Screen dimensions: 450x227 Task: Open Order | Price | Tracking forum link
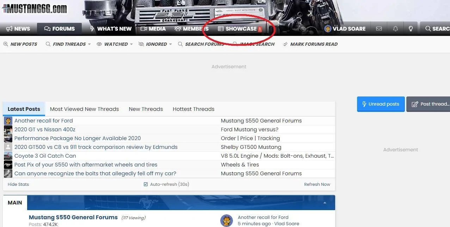[x=250, y=138]
